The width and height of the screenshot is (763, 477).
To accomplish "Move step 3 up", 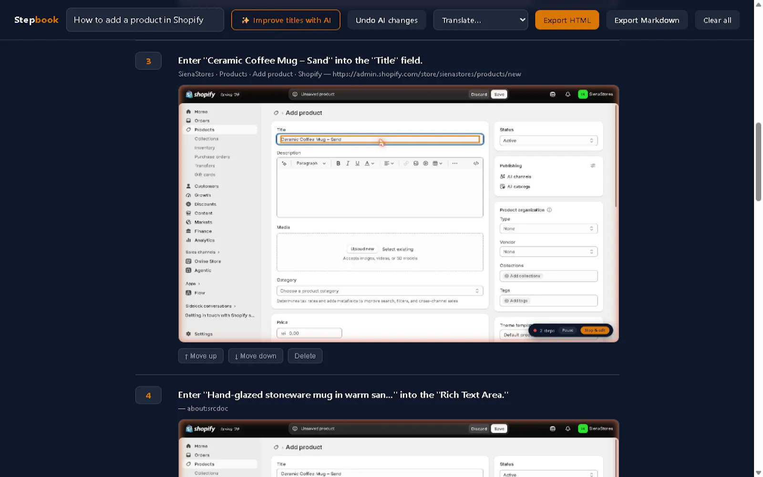I will point(201,356).
